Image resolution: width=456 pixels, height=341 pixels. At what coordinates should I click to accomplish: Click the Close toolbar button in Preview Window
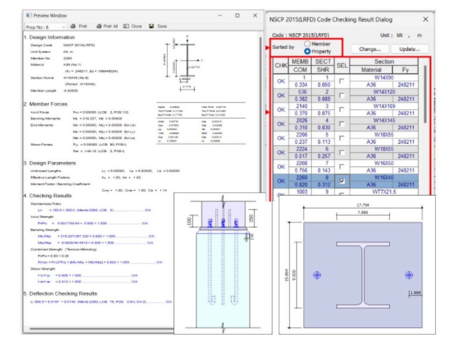[132, 26]
